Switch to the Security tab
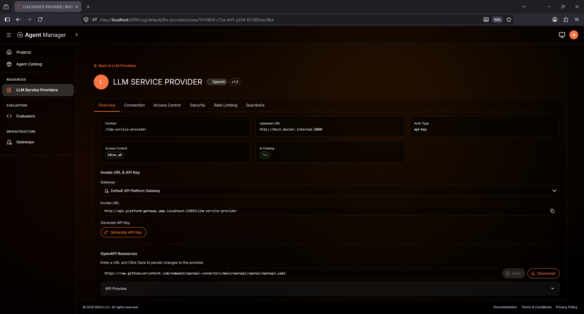The height and width of the screenshot is (314, 584). pos(197,105)
